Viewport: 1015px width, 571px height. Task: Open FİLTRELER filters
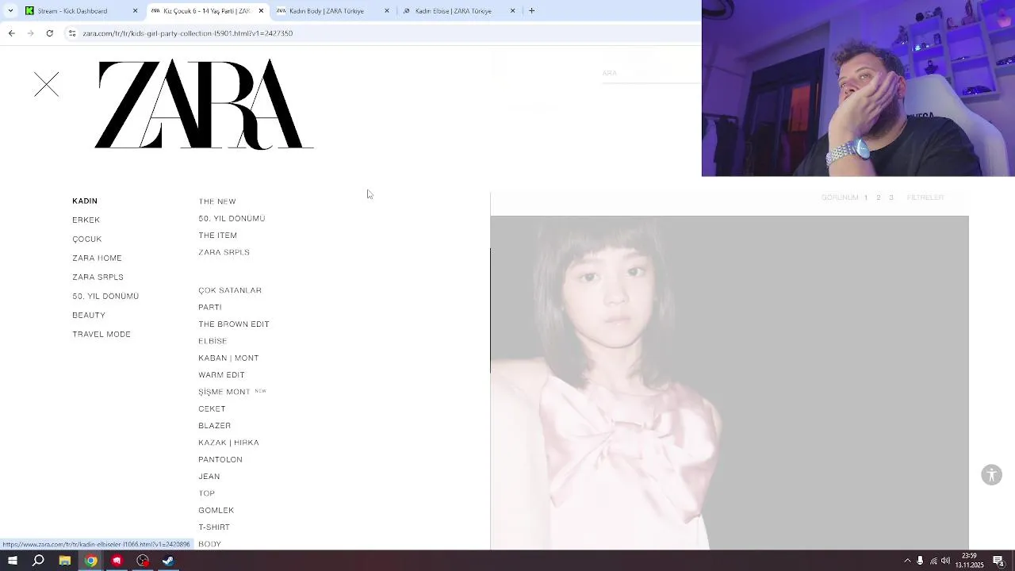(x=925, y=197)
